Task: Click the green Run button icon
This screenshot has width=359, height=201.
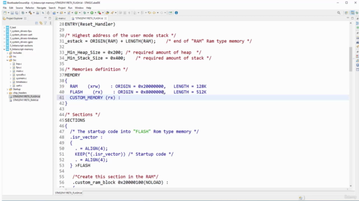Action: [92, 13]
